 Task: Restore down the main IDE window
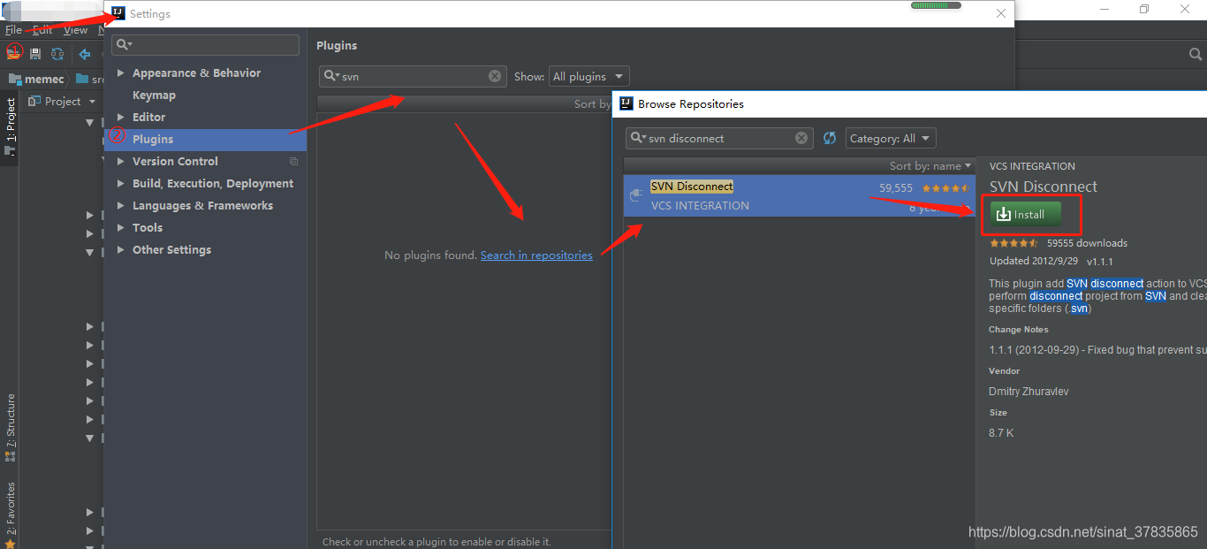(1144, 9)
